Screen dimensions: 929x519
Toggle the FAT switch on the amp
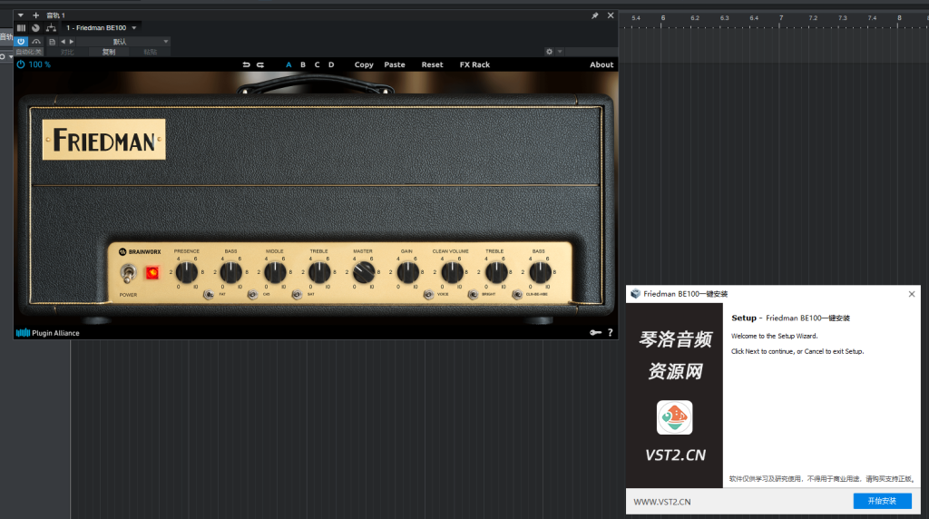tap(209, 295)
